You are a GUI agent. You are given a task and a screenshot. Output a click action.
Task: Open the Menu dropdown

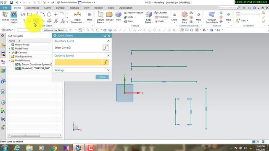click(8, 30)
